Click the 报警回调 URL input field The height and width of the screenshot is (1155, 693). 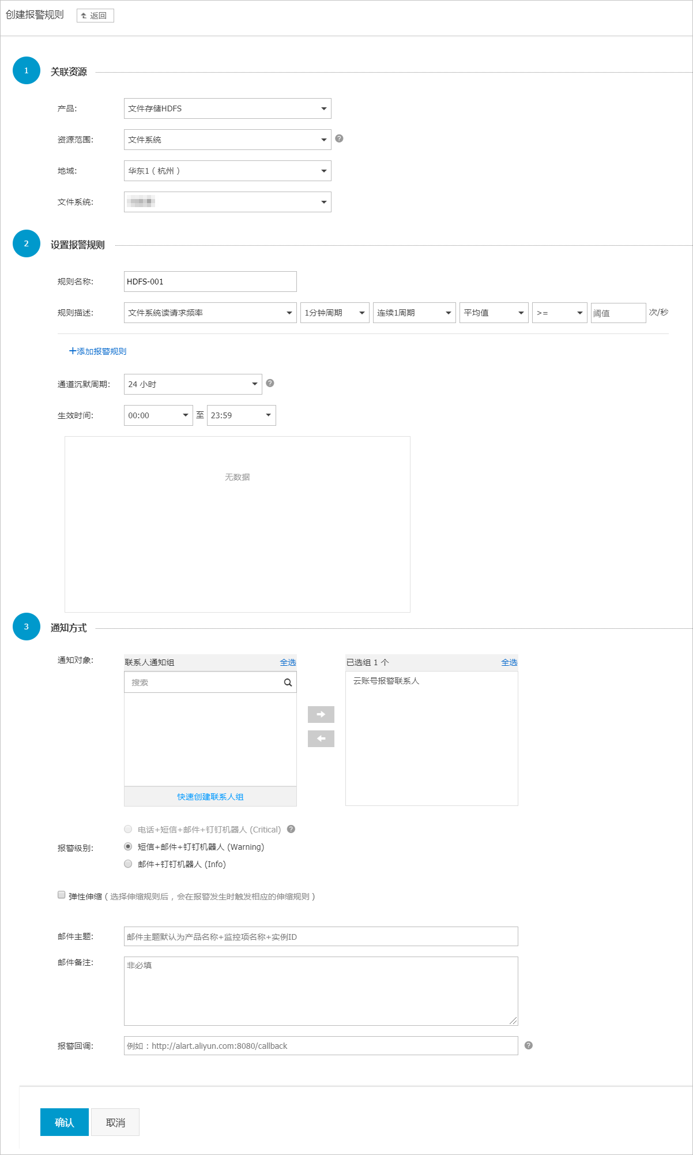tap(321, 1045)
